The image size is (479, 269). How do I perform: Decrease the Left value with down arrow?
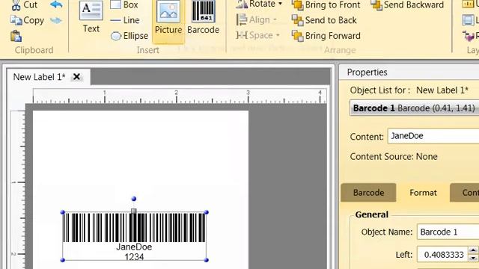(473, 259)
